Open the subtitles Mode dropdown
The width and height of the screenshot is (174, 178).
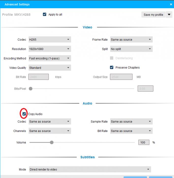(x=90, y=169)
